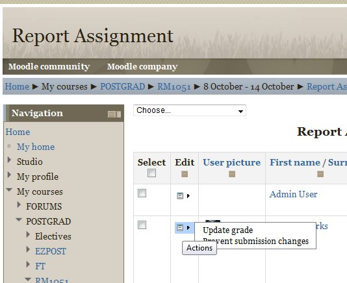Click the actions arrow beside Admin User's edit icon
Screen dimensions: 347x283
click(x=188, y=195)
